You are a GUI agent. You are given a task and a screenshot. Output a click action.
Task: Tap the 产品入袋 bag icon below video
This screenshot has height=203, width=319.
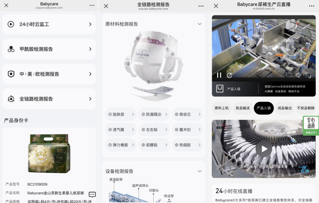pyautogui.click(x=220, y=89)
